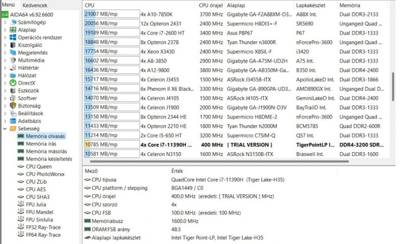The width and height of the screenshot is (402, 244).
Task: Click the Biztonság shield icon
Action: click(x=13, y=106)
